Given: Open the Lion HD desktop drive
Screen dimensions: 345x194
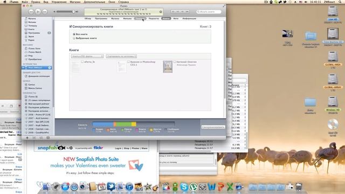Looking at the screenshot, I should tap(333, 12).
